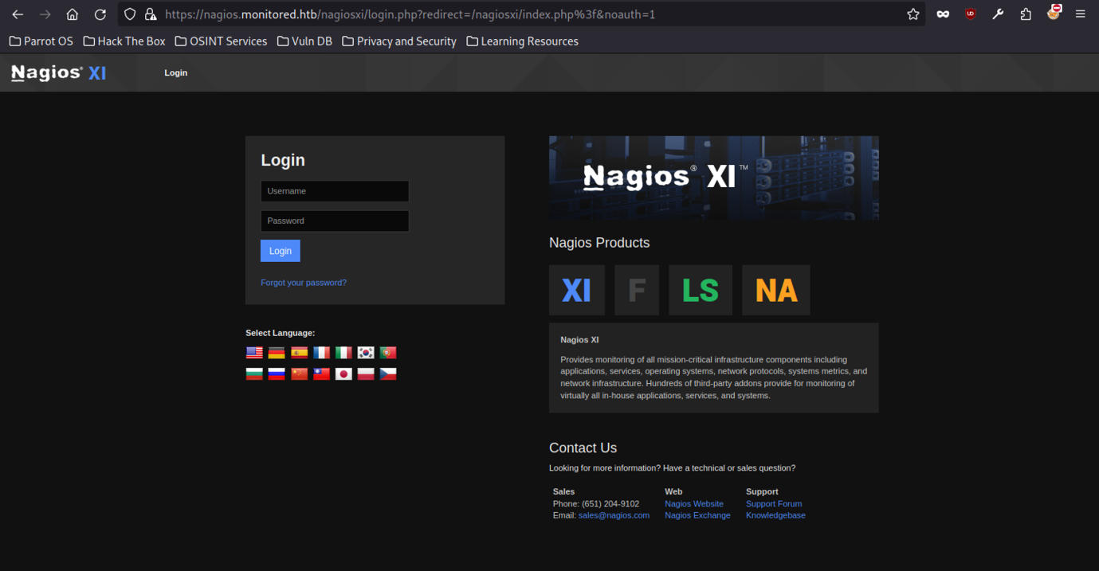
Task: Focus the Username input field
Action: 335,191
